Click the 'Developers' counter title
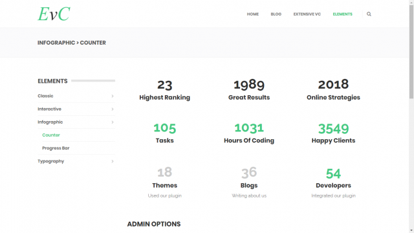The width and height of the screenshot is (414, 233). click(333, 186)
